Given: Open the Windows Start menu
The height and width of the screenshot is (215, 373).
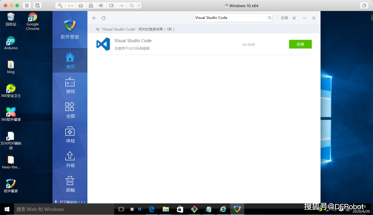Looking at the screenshot, I should pyautogui.click(x=7, y=209).
